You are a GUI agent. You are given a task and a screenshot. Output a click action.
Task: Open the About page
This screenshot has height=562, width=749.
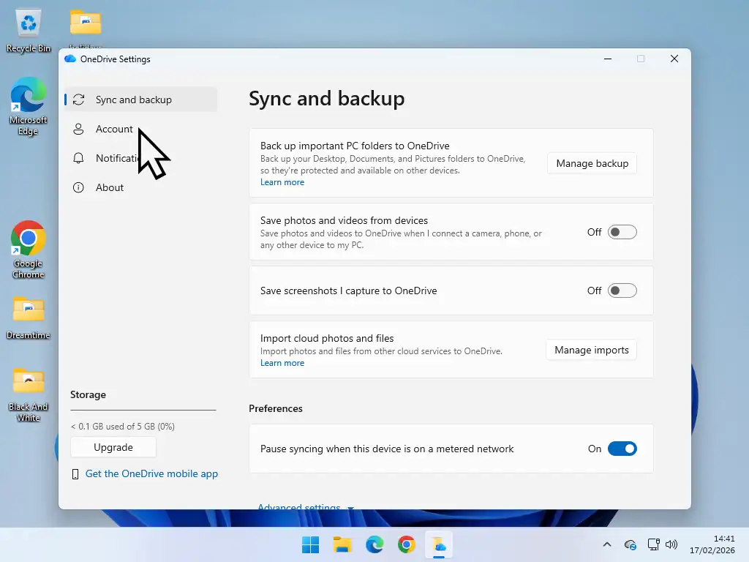(x=110, y=187)
